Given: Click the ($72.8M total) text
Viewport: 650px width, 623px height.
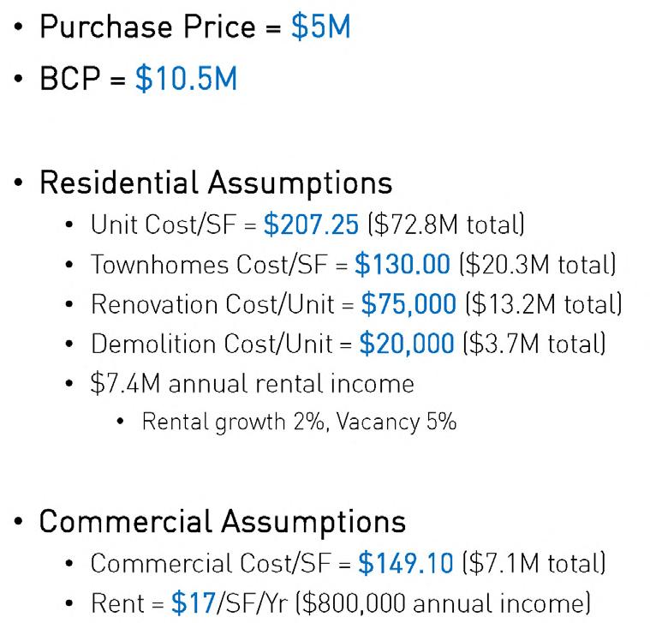Looking at the screenshot, I should tap(445, 225).
